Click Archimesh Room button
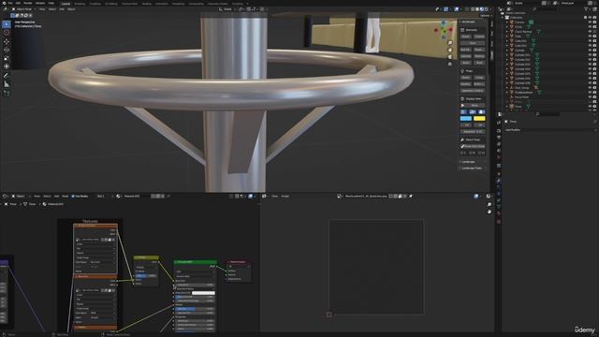This screenshot has width=599, height=337. click(x=466, y=37)
